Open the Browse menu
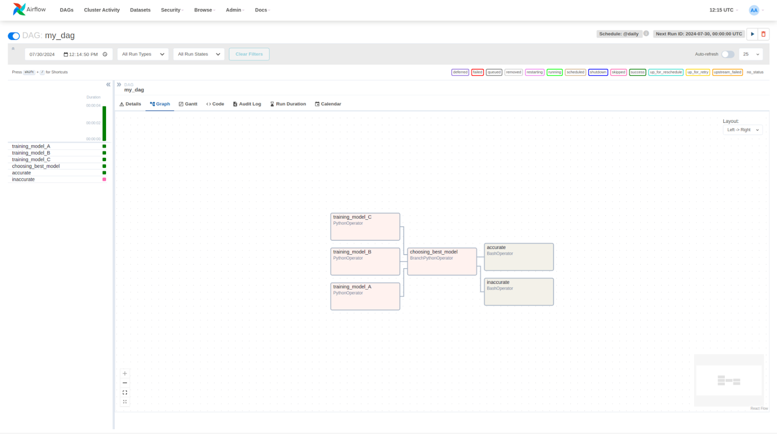The height and width of the screenshot is (434, 777). 204,10
